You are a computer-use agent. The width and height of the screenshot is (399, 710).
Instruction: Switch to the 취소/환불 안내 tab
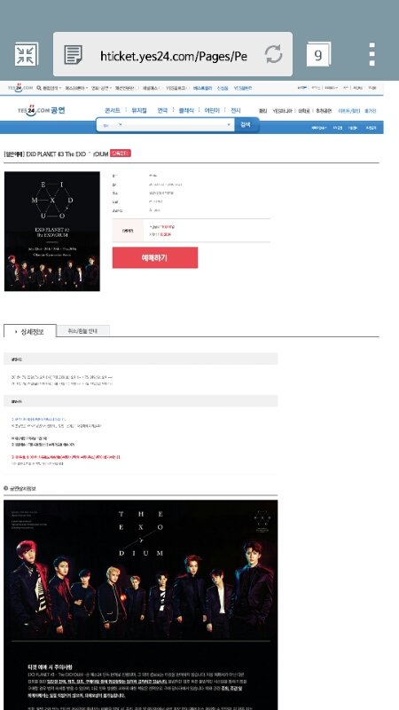click(x=82, y=331)
